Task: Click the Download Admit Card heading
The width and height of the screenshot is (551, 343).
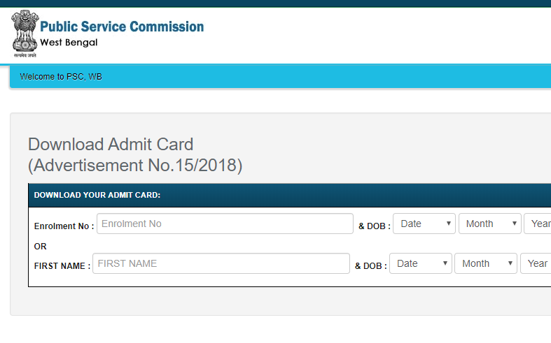Action: pyautogui.click(x=111, y=145)
